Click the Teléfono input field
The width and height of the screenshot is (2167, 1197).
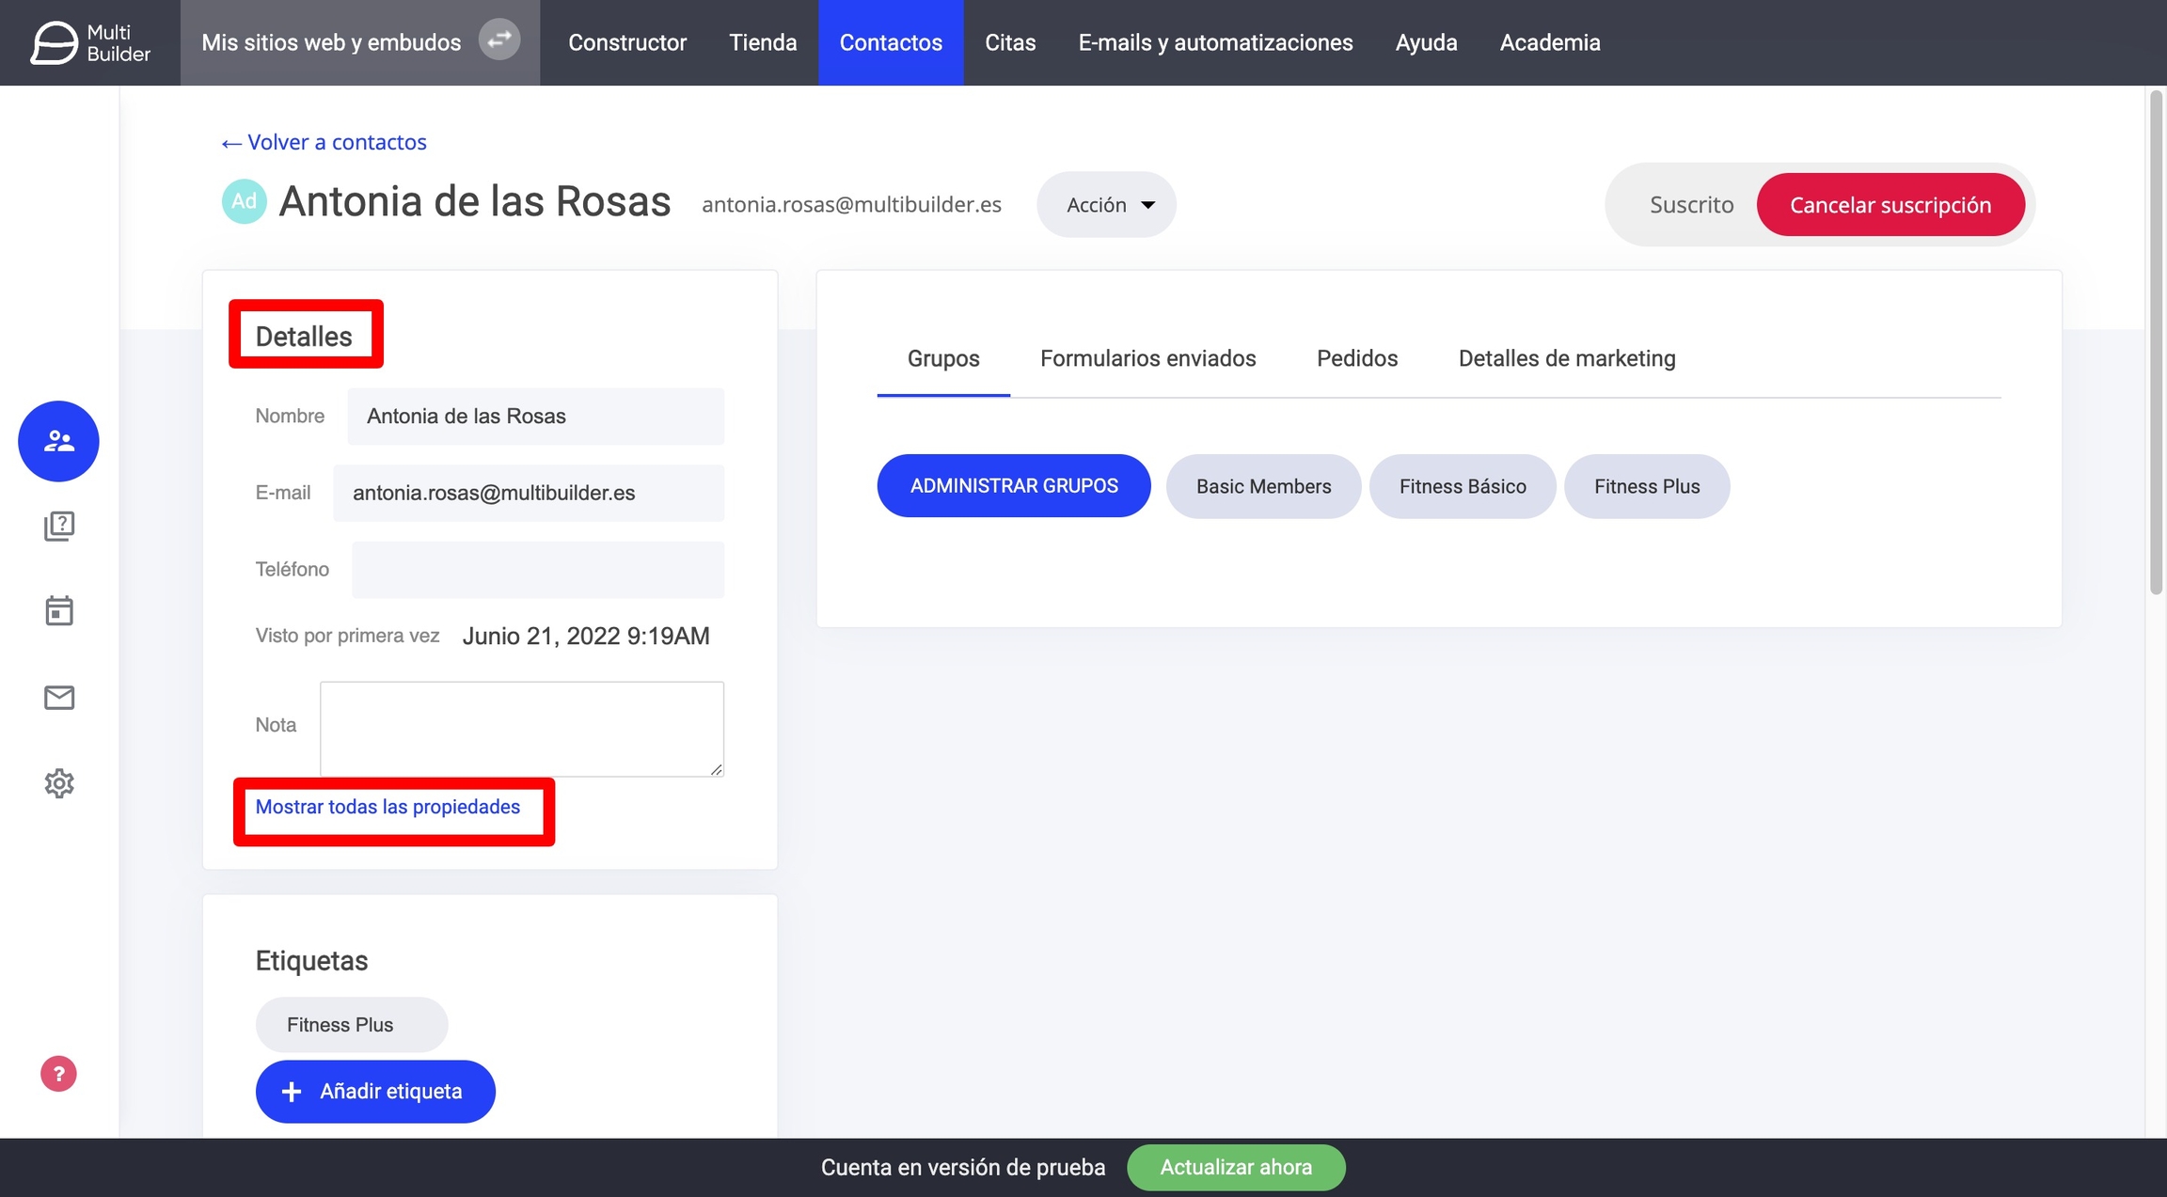[537, 570]
